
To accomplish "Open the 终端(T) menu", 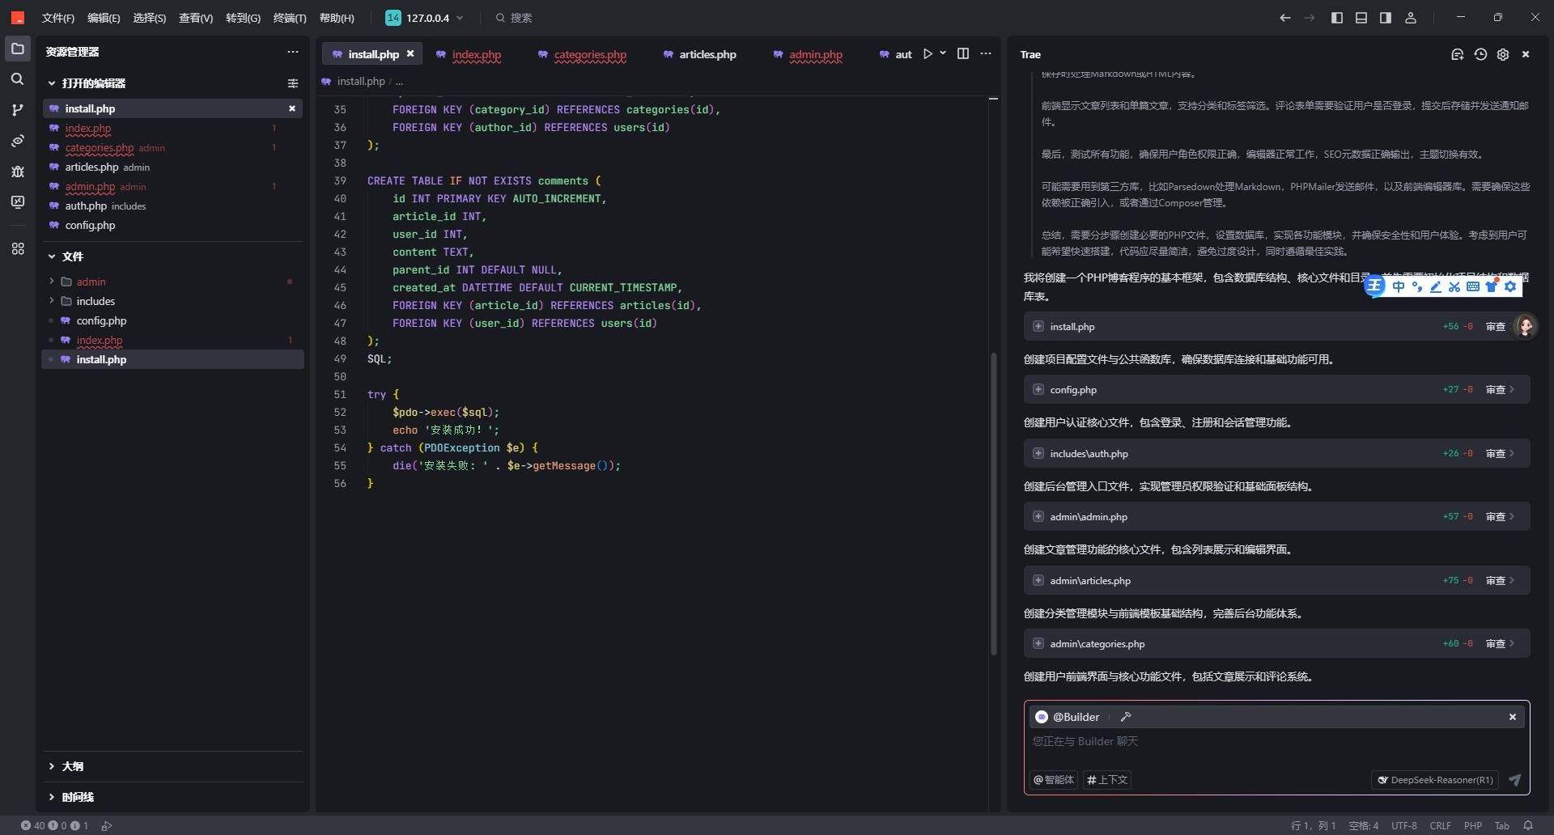I will tap(290, 18).
